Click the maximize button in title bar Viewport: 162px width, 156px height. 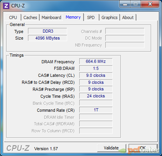[x=136, y=4]
